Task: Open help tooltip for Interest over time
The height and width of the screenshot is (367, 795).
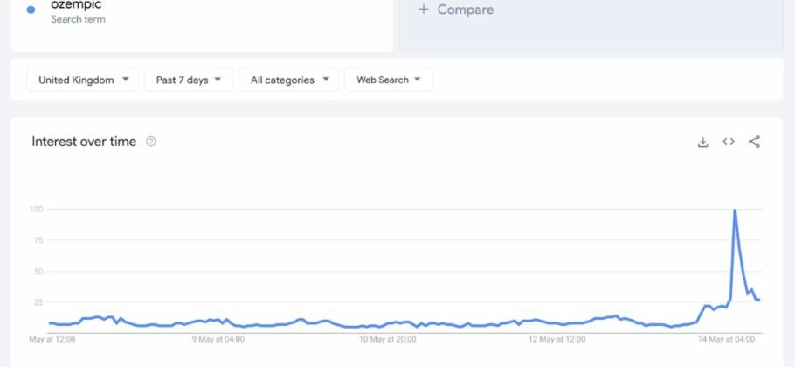Action: (x=150, y=142)
